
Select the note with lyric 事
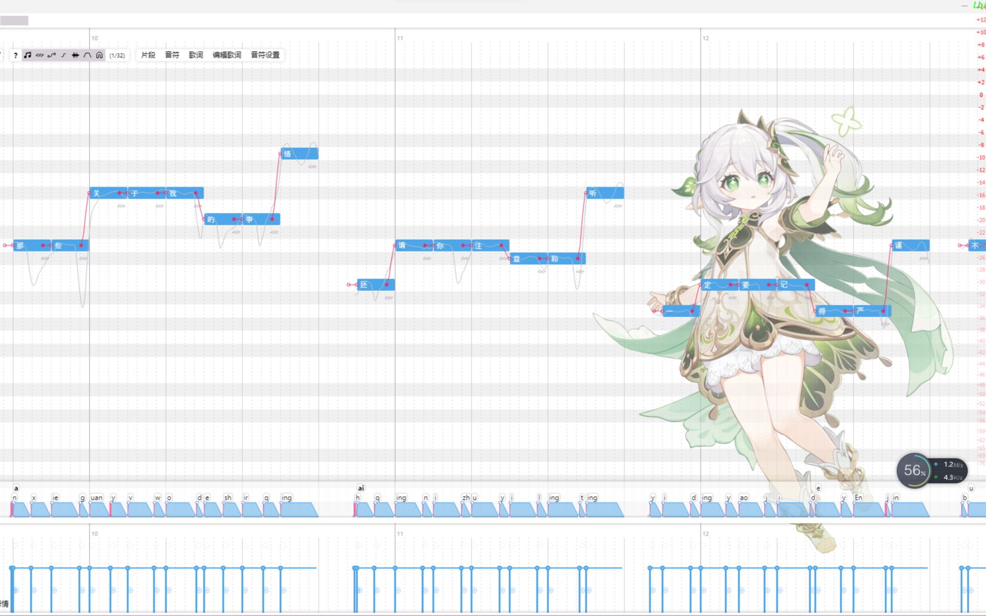(x=261, y=219)
